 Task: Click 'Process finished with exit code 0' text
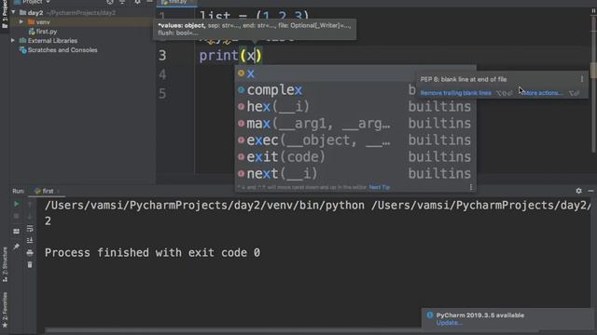(x=152, y=252)
